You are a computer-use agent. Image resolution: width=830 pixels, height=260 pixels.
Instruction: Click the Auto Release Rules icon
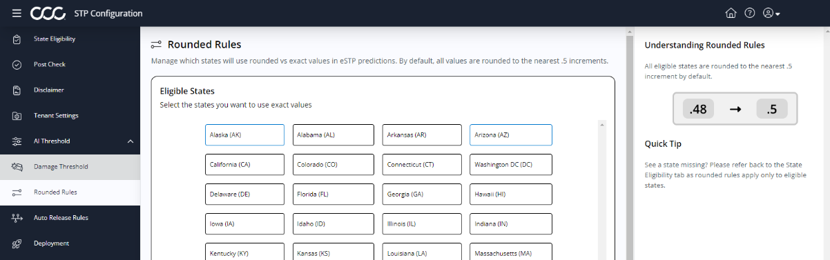17,217
